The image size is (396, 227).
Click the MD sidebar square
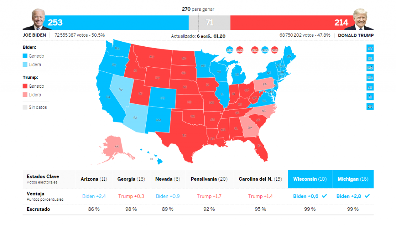click(x=370, y=68)
